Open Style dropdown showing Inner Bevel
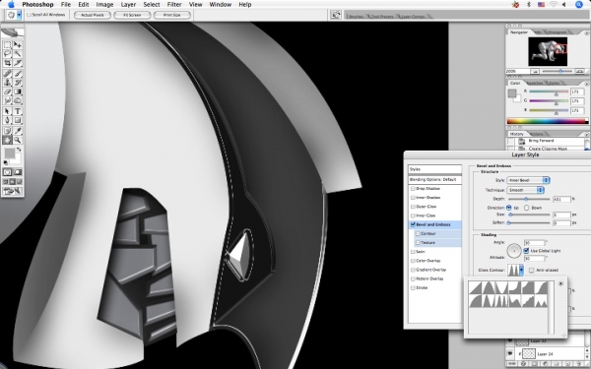This screenshot has width=591, height=369. pyautogui.click(x=528, y=180)
